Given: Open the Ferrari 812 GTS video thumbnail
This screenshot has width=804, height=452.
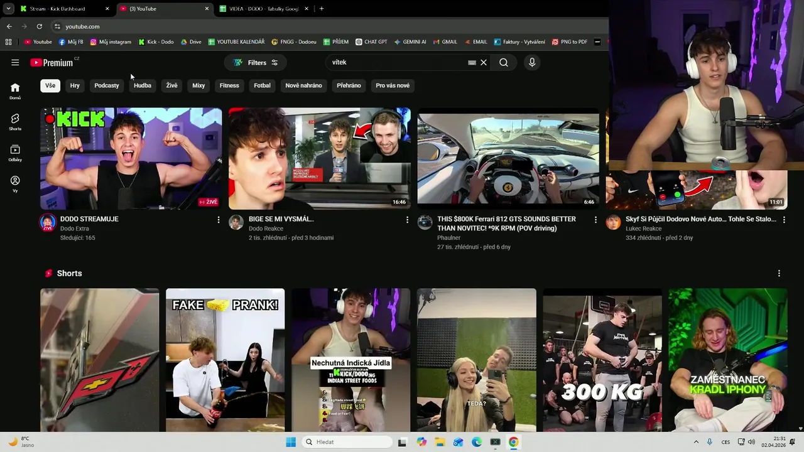Looking at the screenshot, I should (508, 158).
